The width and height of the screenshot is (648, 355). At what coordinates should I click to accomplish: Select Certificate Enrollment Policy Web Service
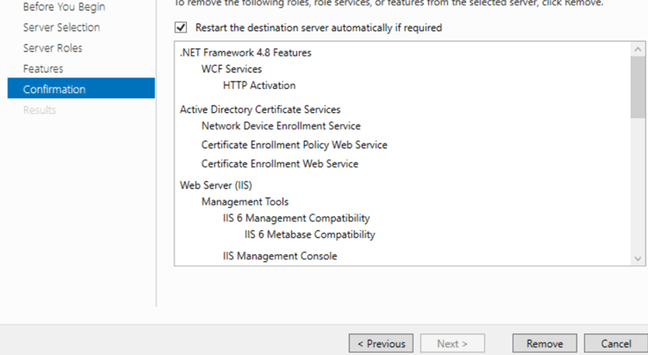[x=294, y=145]
